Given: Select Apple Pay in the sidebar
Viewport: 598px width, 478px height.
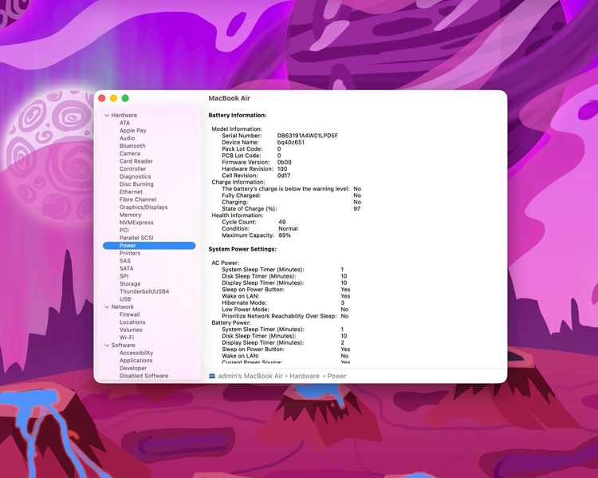Looking at the screenshot, I should [x=132, y=131].
